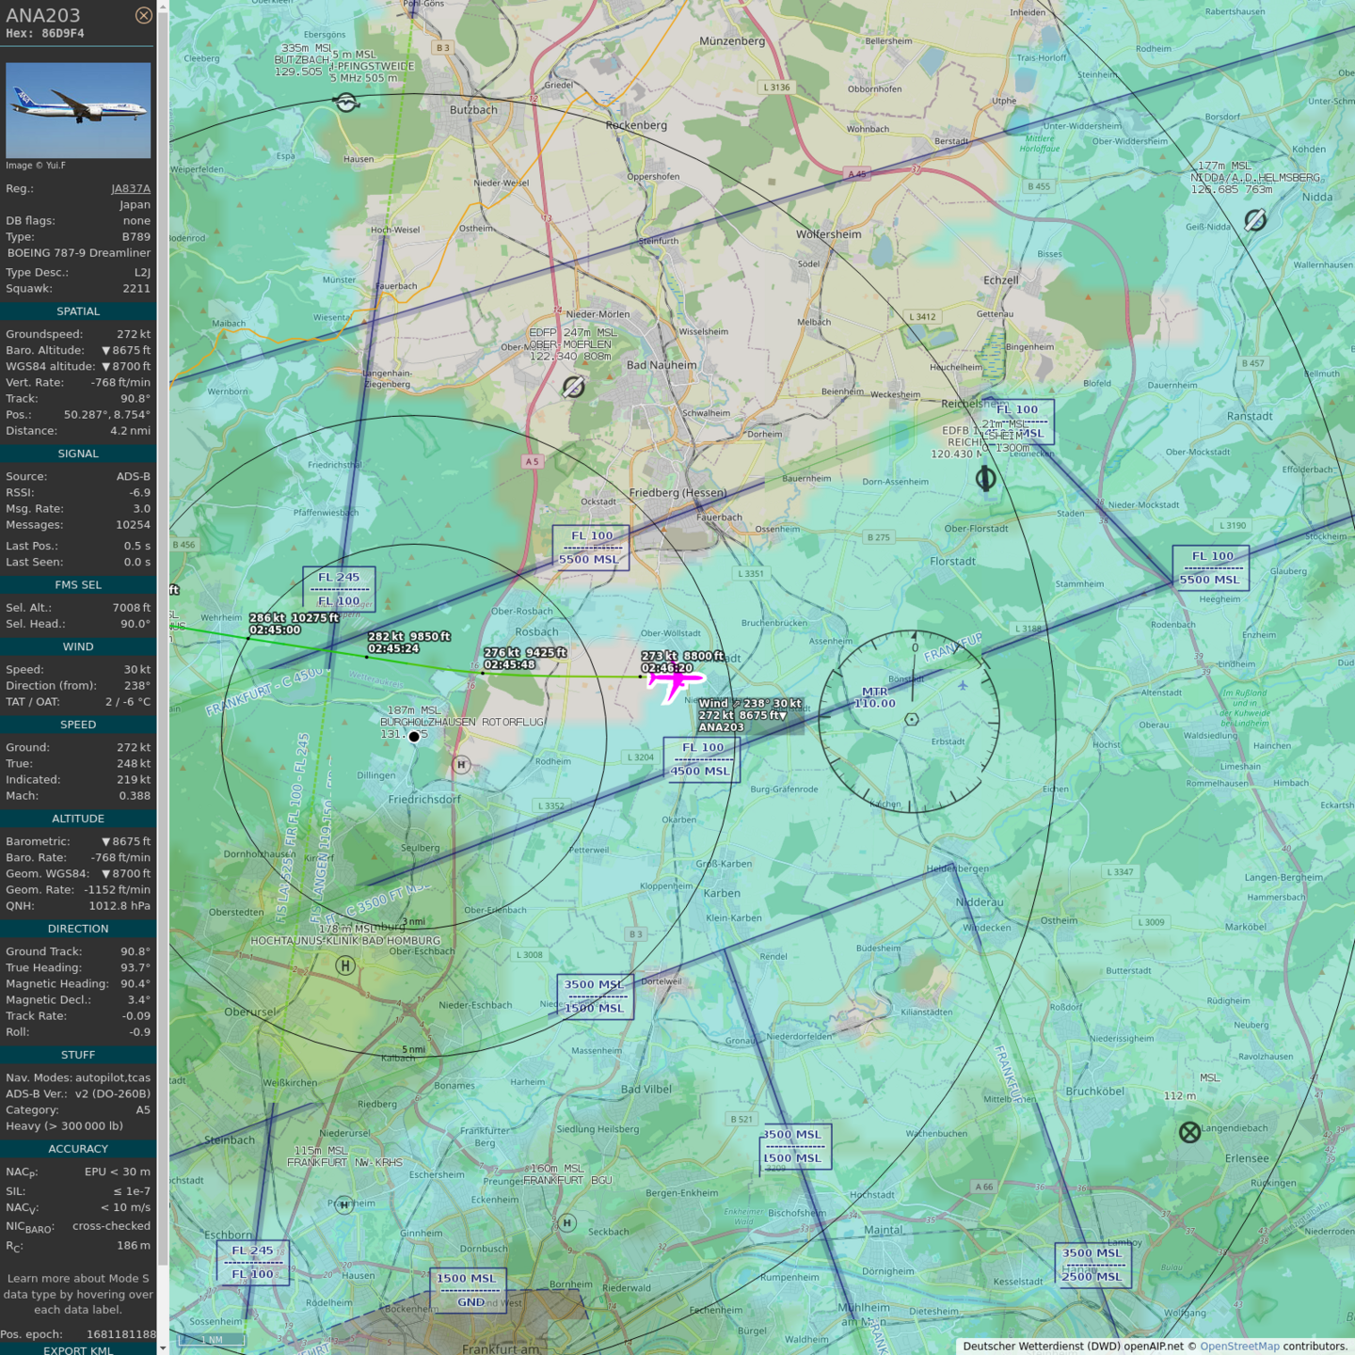This screenshot has height=1355, width=1355.
Task: Click the 02:45:48 track point label
Action: [x=509, y=664]
